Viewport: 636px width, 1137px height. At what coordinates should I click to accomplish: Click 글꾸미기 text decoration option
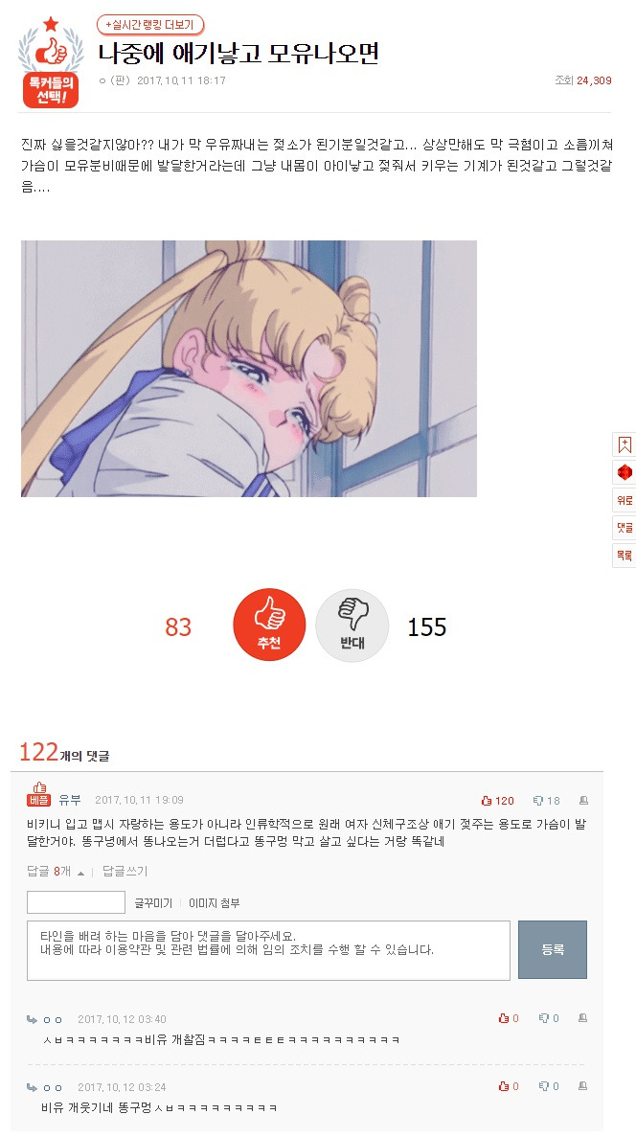coord(154,902)
